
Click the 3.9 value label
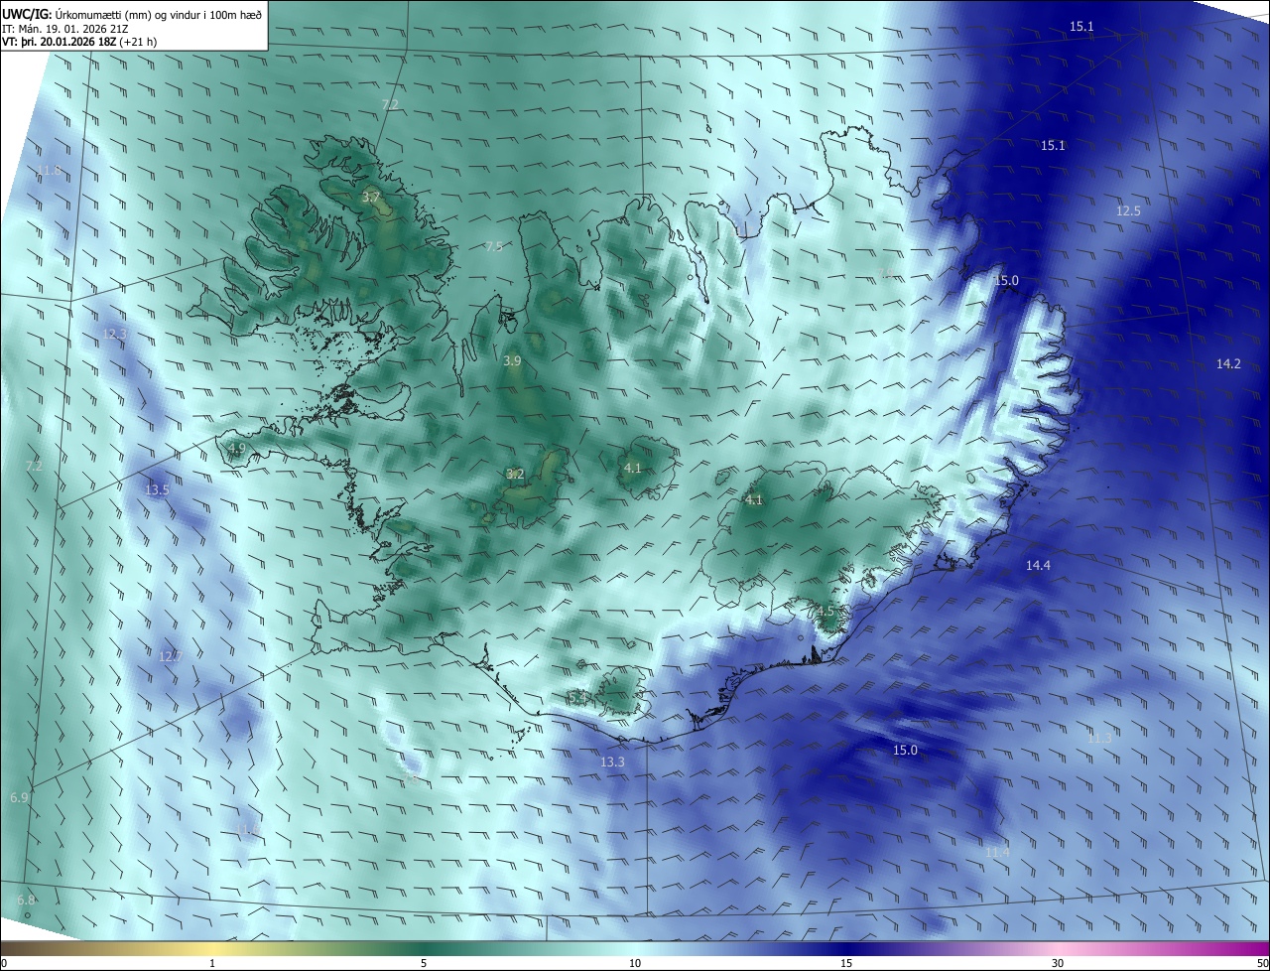(512, 361)
